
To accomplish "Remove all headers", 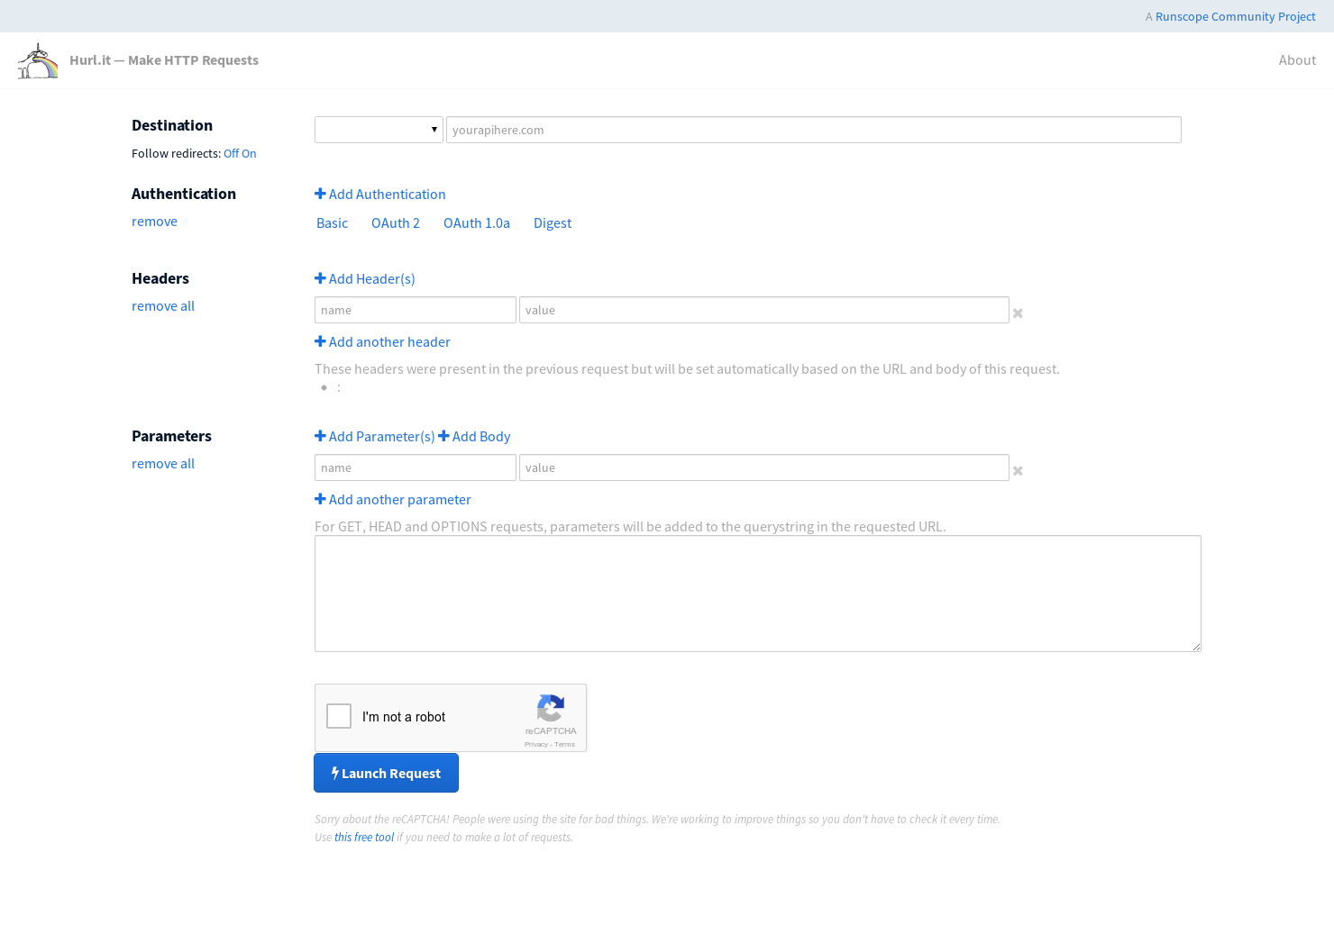I will [x=163, y=306].
